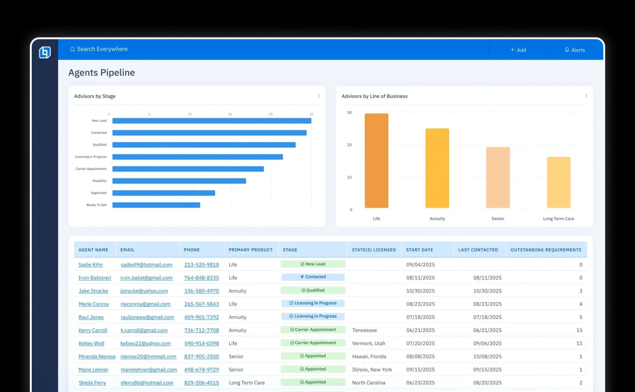Screen dimensions: 635x392
Task: Click the search magnifier icon
Action: pos(73,49)
